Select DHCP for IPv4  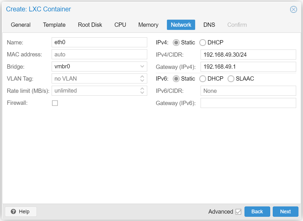tap(203, 42)
